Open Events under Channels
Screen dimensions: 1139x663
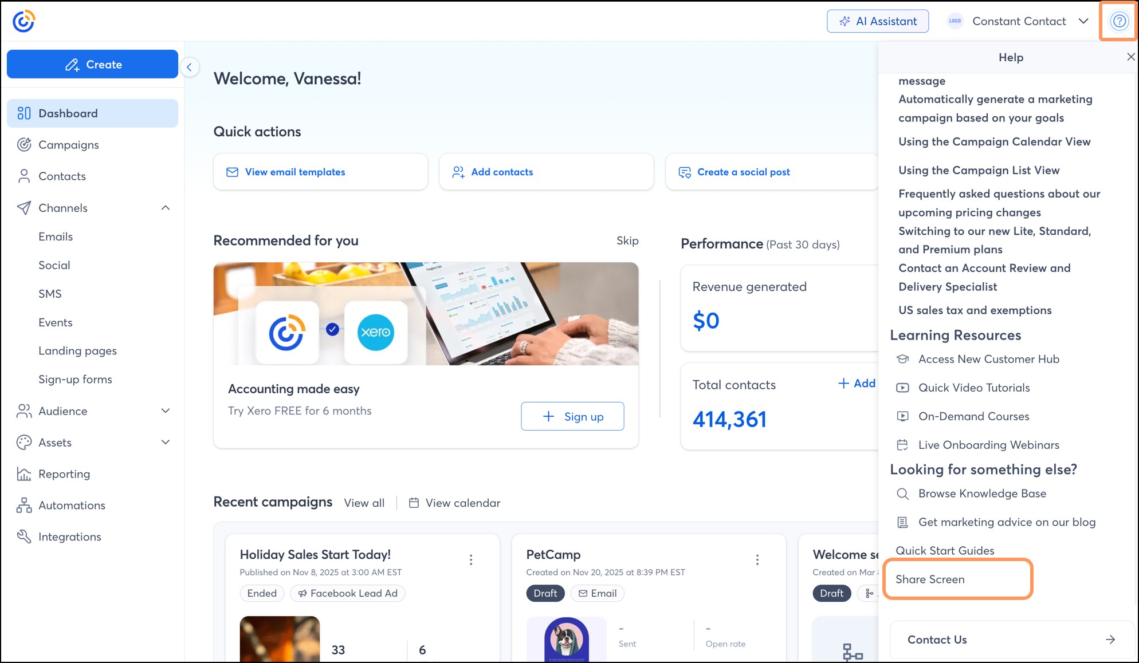[56, 322]
